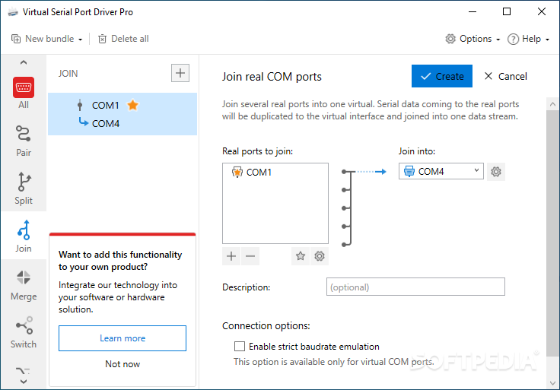
Task: Click the JOIN section heading
Action: pyautogui.click(x=68, y=74)
